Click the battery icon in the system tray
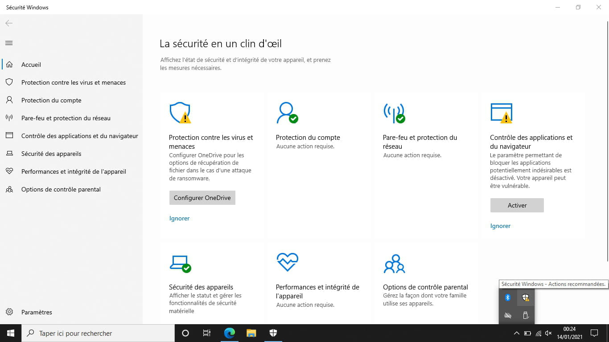 (x=527, y=333)
